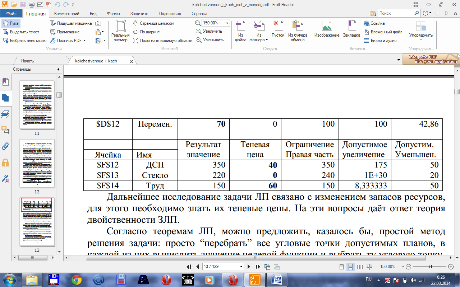Viewport: 460px width, 287px height.
Task: Click the zoom slider minus button
Action: coord(408,267)
